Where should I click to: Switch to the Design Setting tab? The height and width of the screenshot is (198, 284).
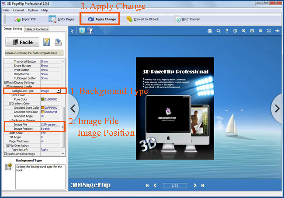pyautogui.click(x=13, y=29)
